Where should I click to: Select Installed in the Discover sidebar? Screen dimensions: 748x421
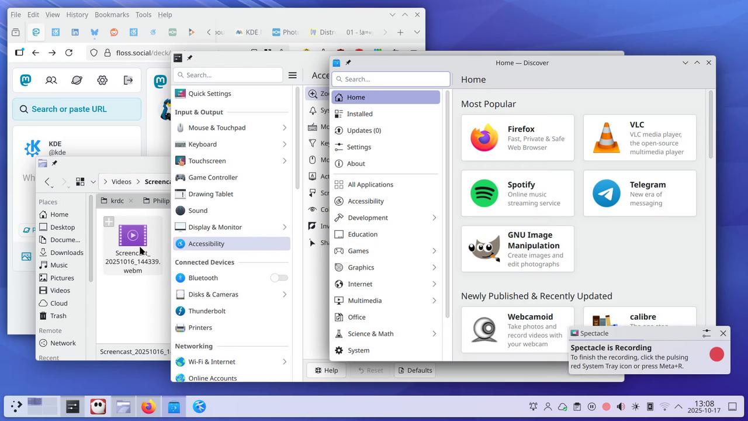tap(359, 114)
